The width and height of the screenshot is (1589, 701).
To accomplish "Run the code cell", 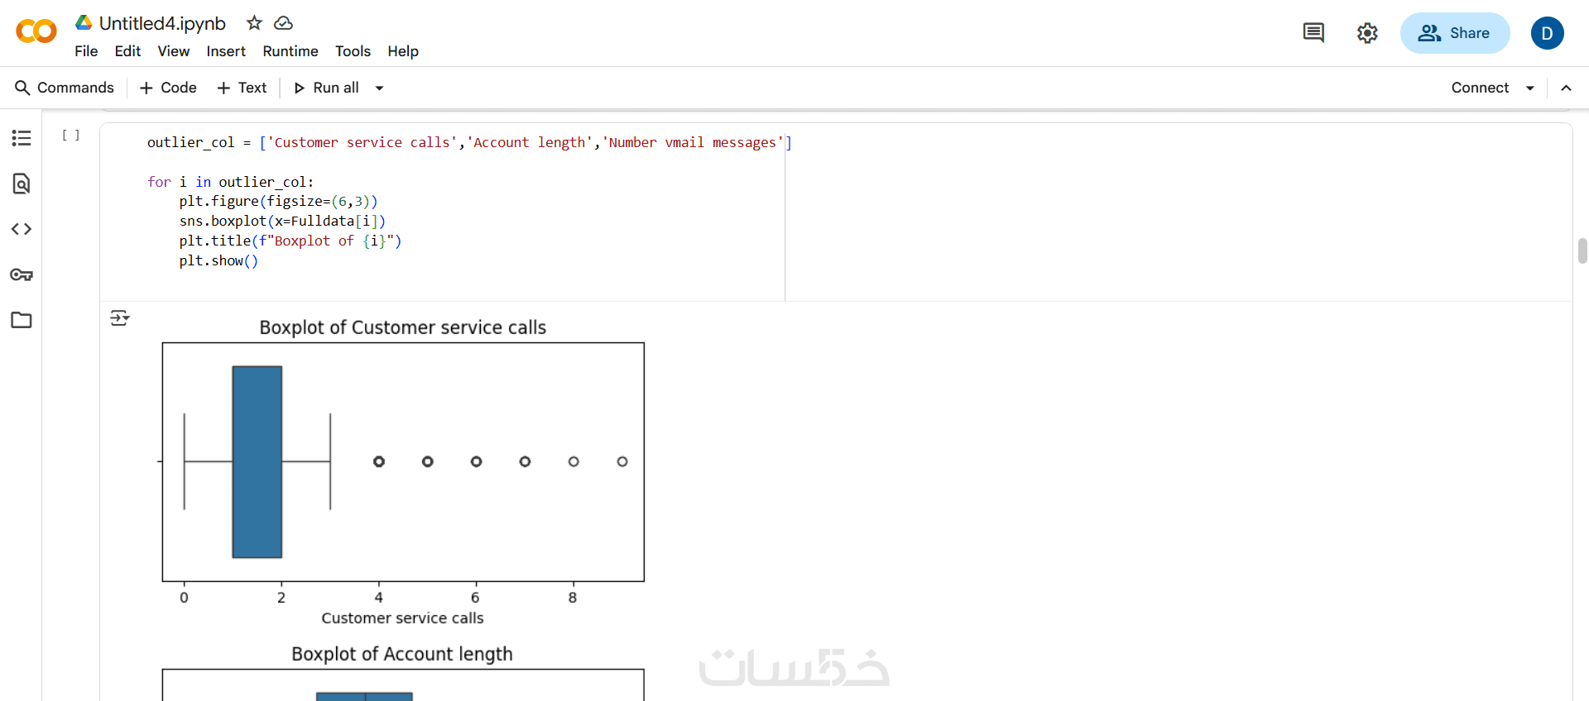I will (71, 136).
